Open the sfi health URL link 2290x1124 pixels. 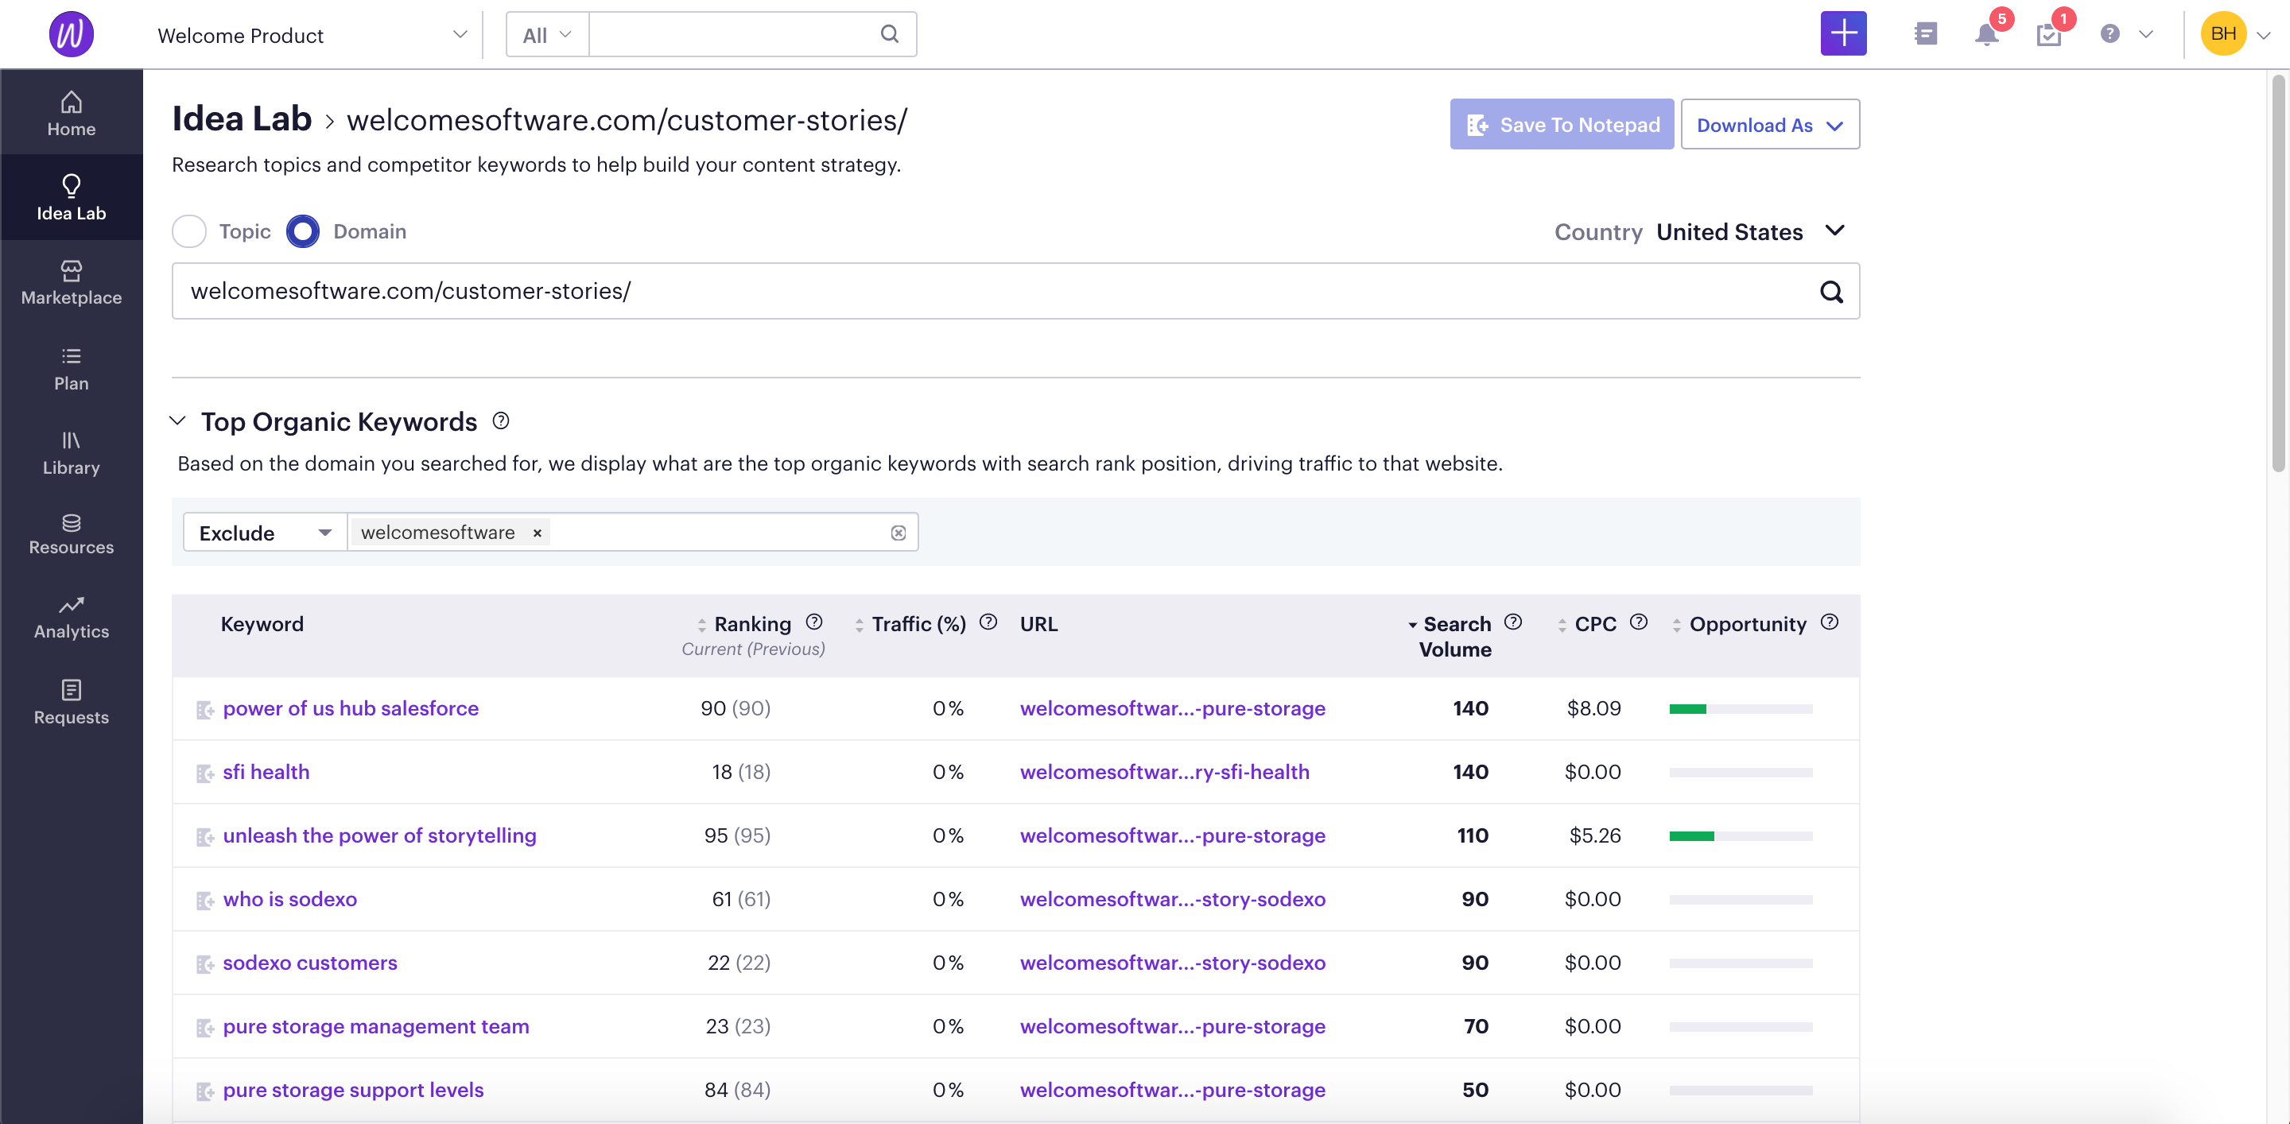(1165, 772)
